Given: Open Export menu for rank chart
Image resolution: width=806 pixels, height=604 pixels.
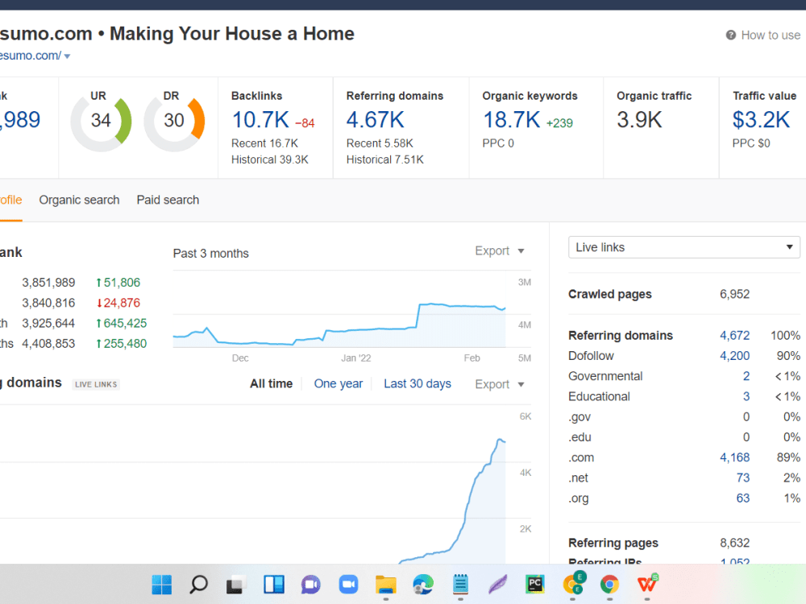Looking at the screenshot, I should click(499, 251).
